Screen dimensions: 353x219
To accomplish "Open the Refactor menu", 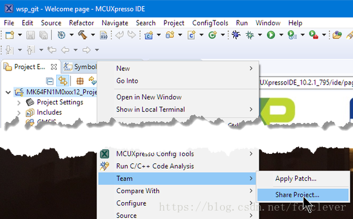I will [81, 23].
